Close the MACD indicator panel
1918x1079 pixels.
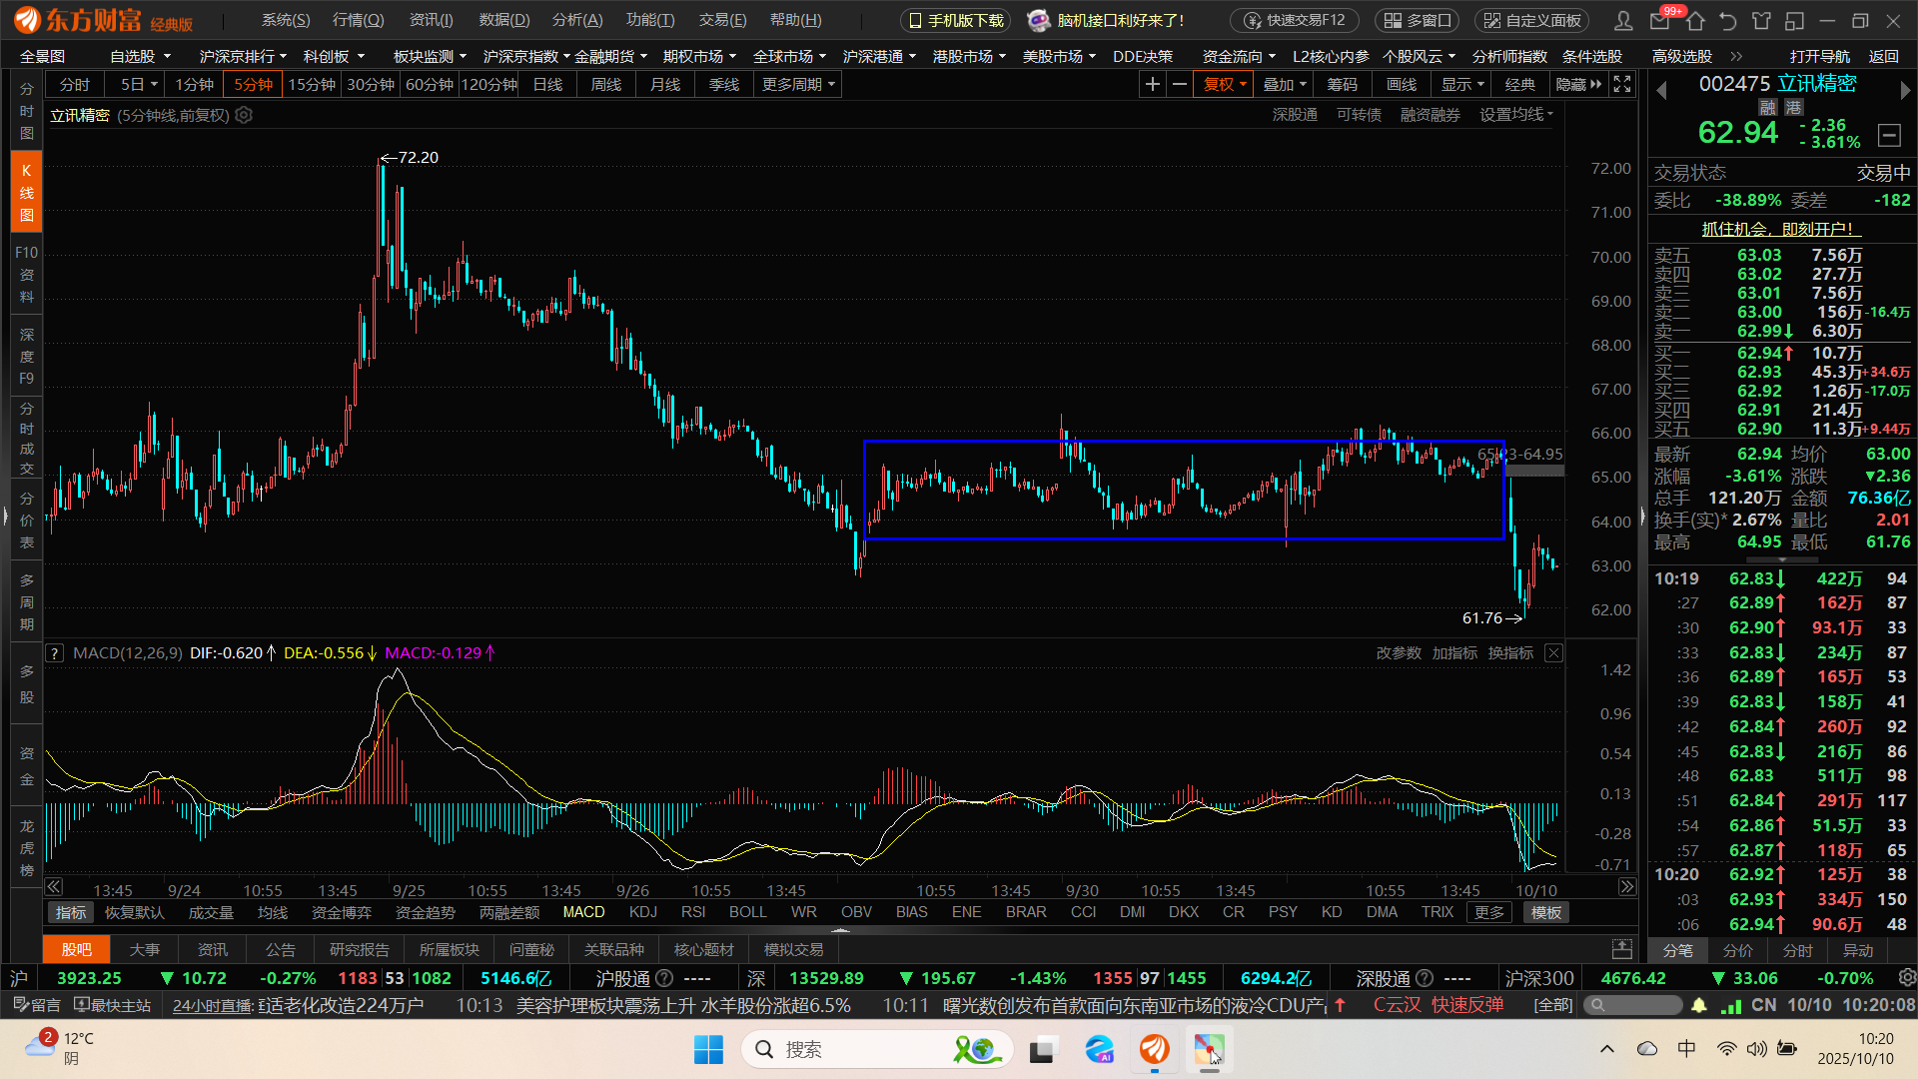click(1553, 652)
